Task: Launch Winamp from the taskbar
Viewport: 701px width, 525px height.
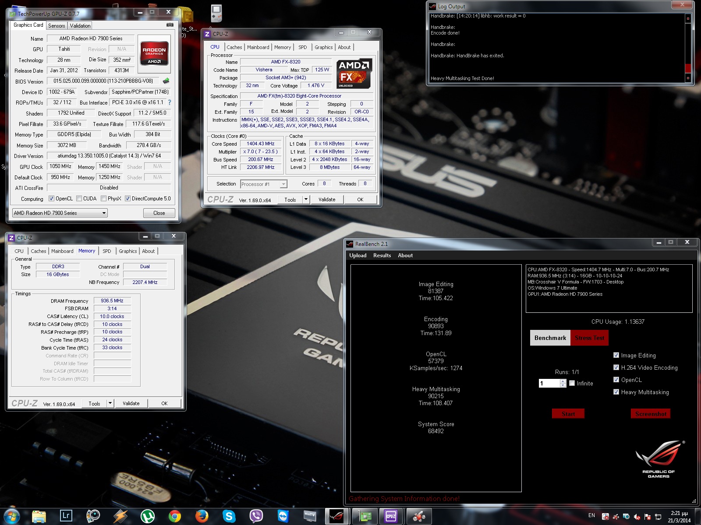Action: pyautogui.click(x=120, y=516)
